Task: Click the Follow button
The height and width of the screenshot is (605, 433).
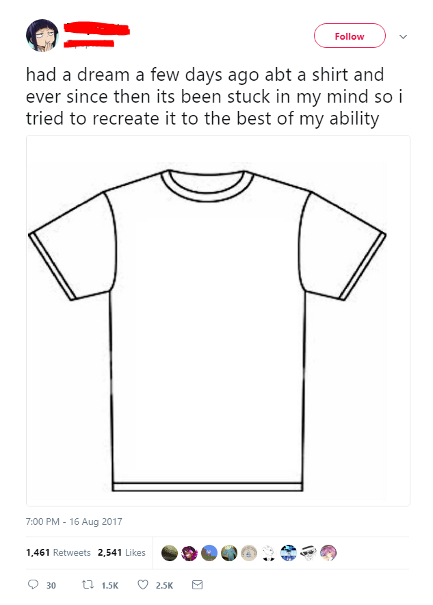Action: 350,36
